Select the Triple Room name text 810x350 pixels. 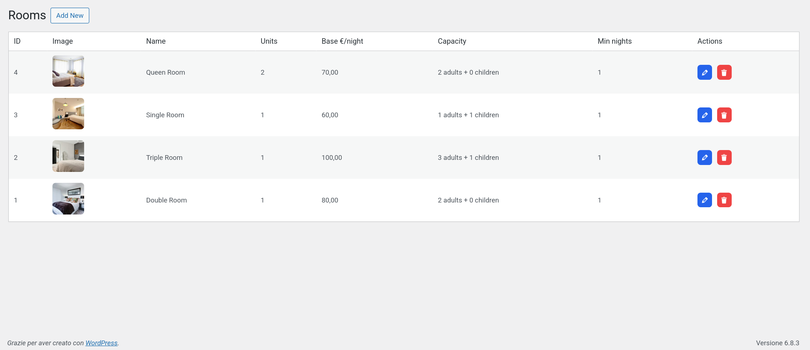tap(164, 157)
